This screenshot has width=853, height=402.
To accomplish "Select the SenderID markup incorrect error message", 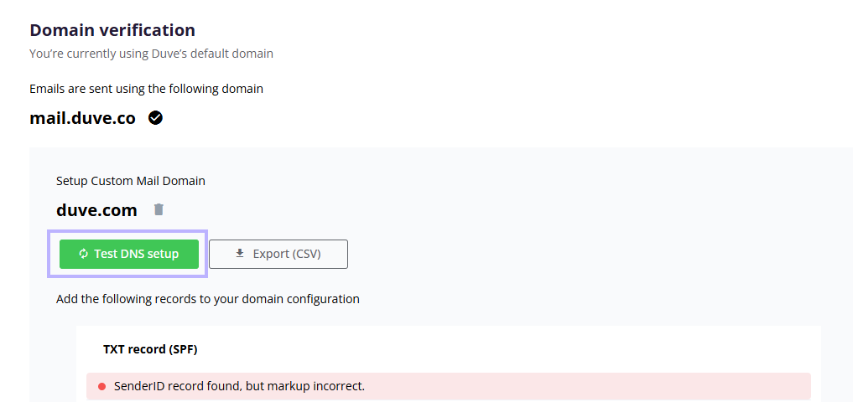I will click(239, 386).
